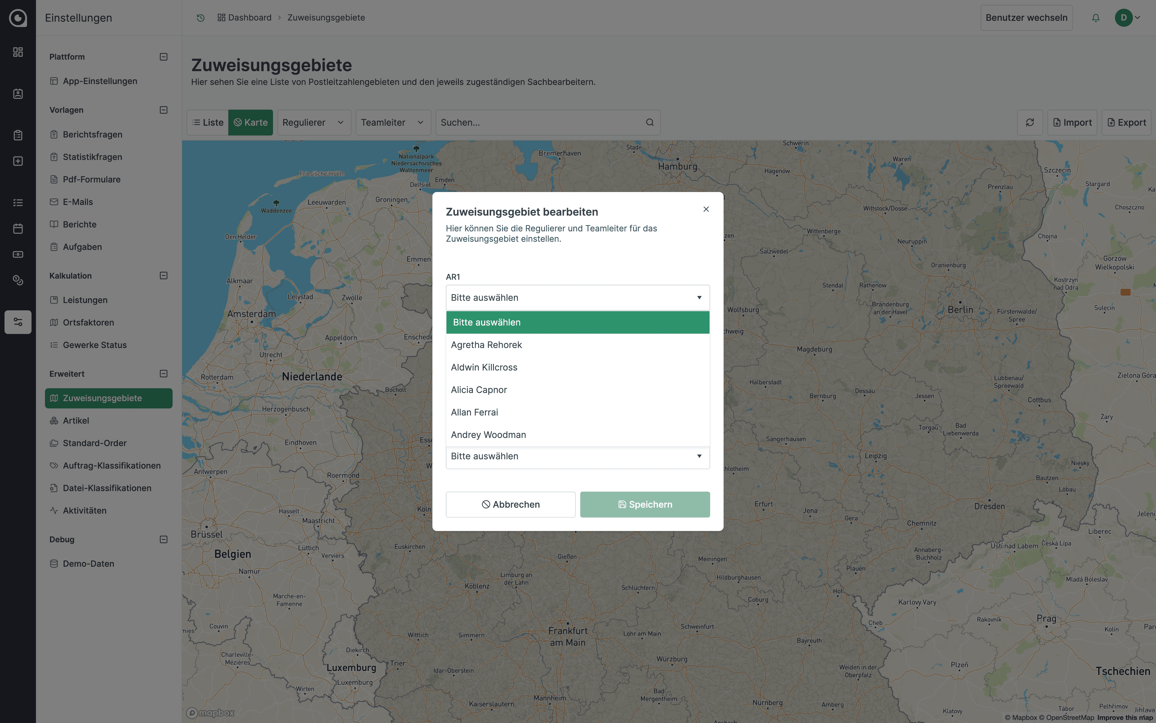
Task: Open Artikel in sidebar
Action: (109, 421)
